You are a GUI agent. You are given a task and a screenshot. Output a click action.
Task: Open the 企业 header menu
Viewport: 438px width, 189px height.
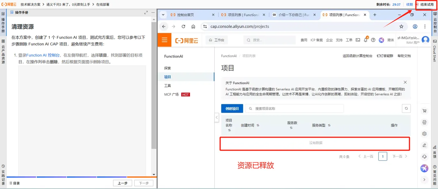coord(329,40)
